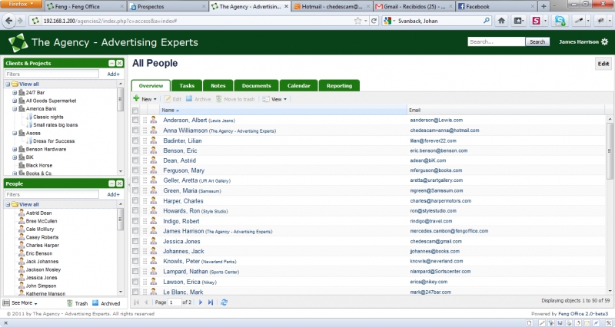Viewport: 615px width, 327px height.
Task: Refresh the people list
Action: (x=224, y=302)
